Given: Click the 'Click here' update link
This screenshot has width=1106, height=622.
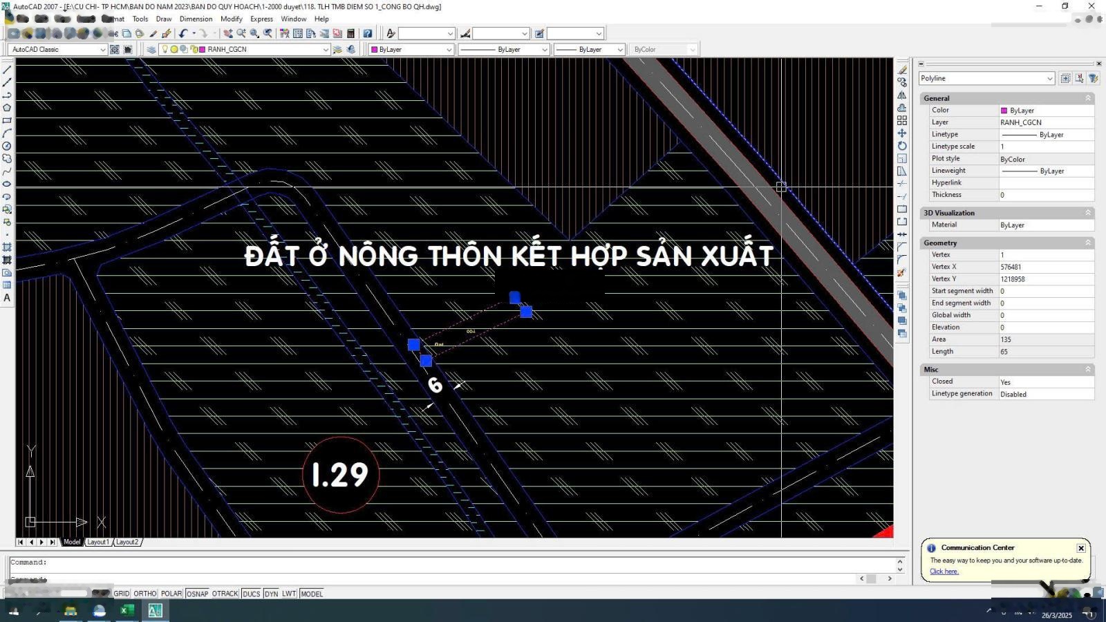Looking at the screenshot, I should tap(944, 572).
